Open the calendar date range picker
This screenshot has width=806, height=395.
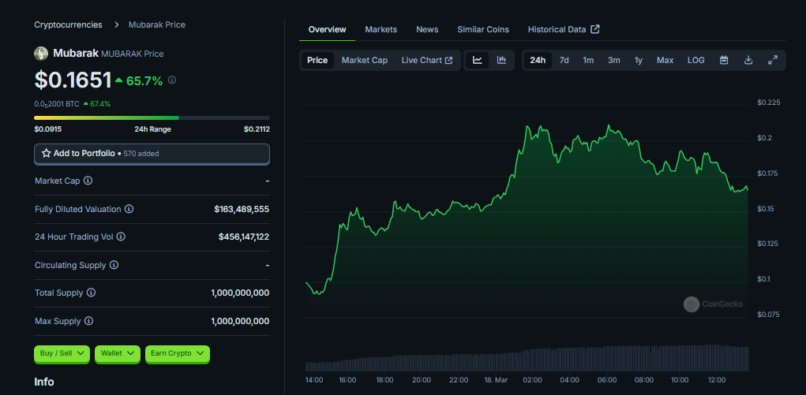point(724,60)
